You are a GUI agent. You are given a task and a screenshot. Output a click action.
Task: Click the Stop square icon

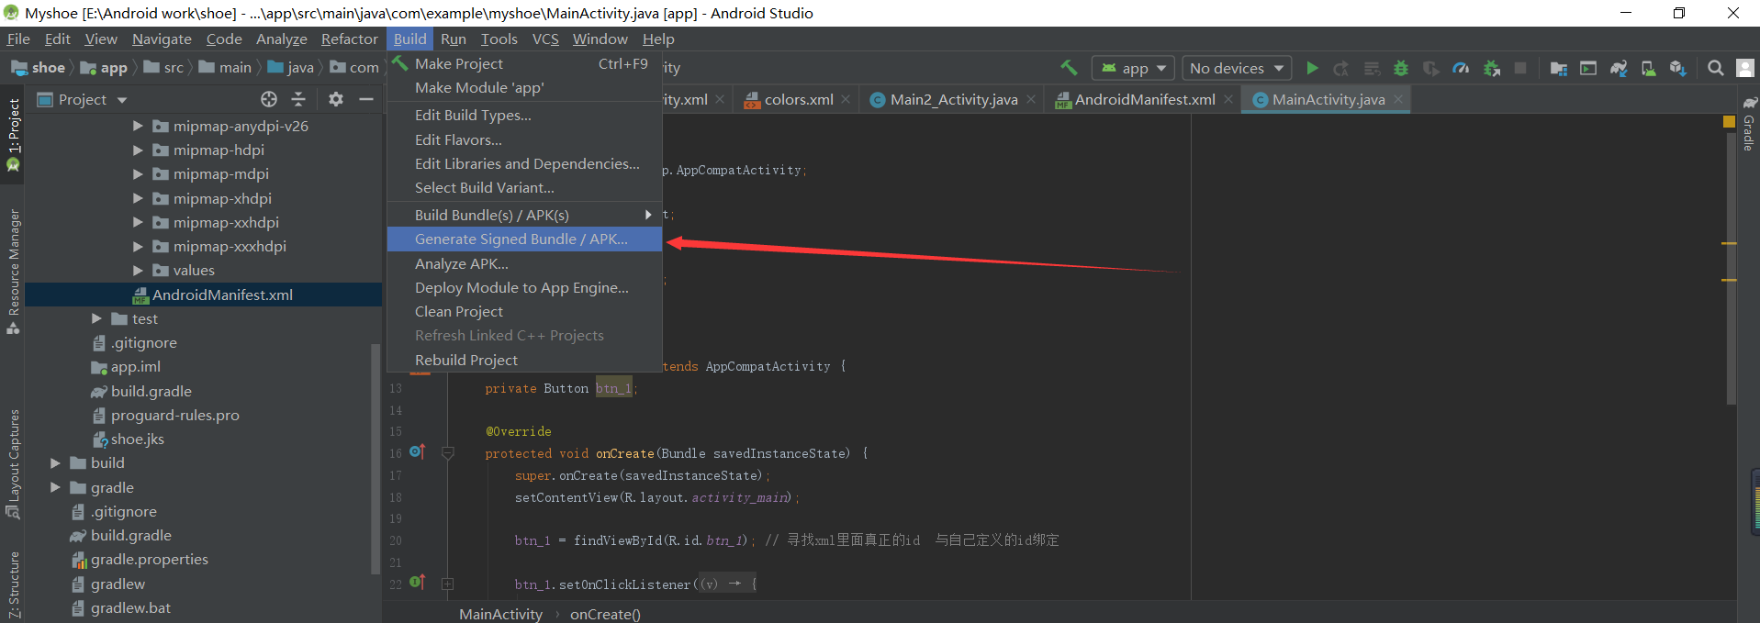[x=1520, y=68]
